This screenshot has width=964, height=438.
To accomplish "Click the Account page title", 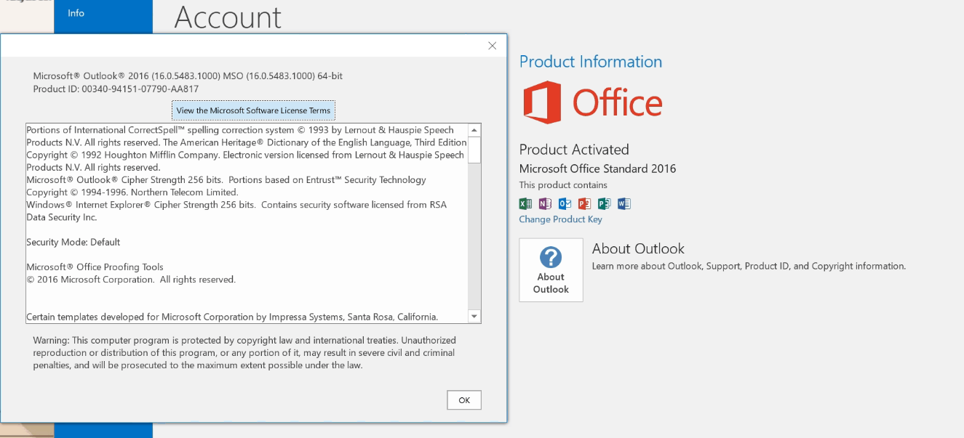I will [x=228, y=17].
